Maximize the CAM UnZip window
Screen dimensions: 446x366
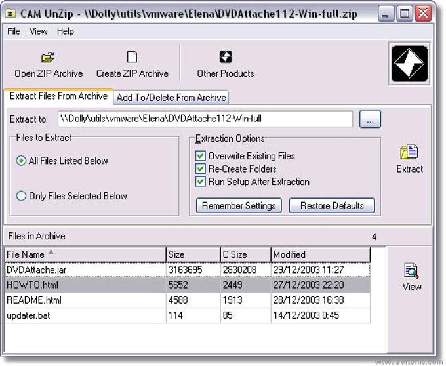[404, 13]
